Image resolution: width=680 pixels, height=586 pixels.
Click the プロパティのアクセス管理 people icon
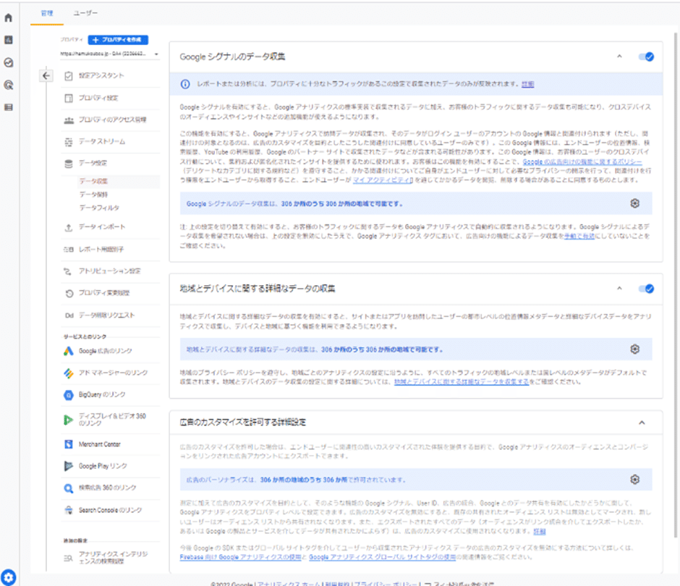coord(69,120)
